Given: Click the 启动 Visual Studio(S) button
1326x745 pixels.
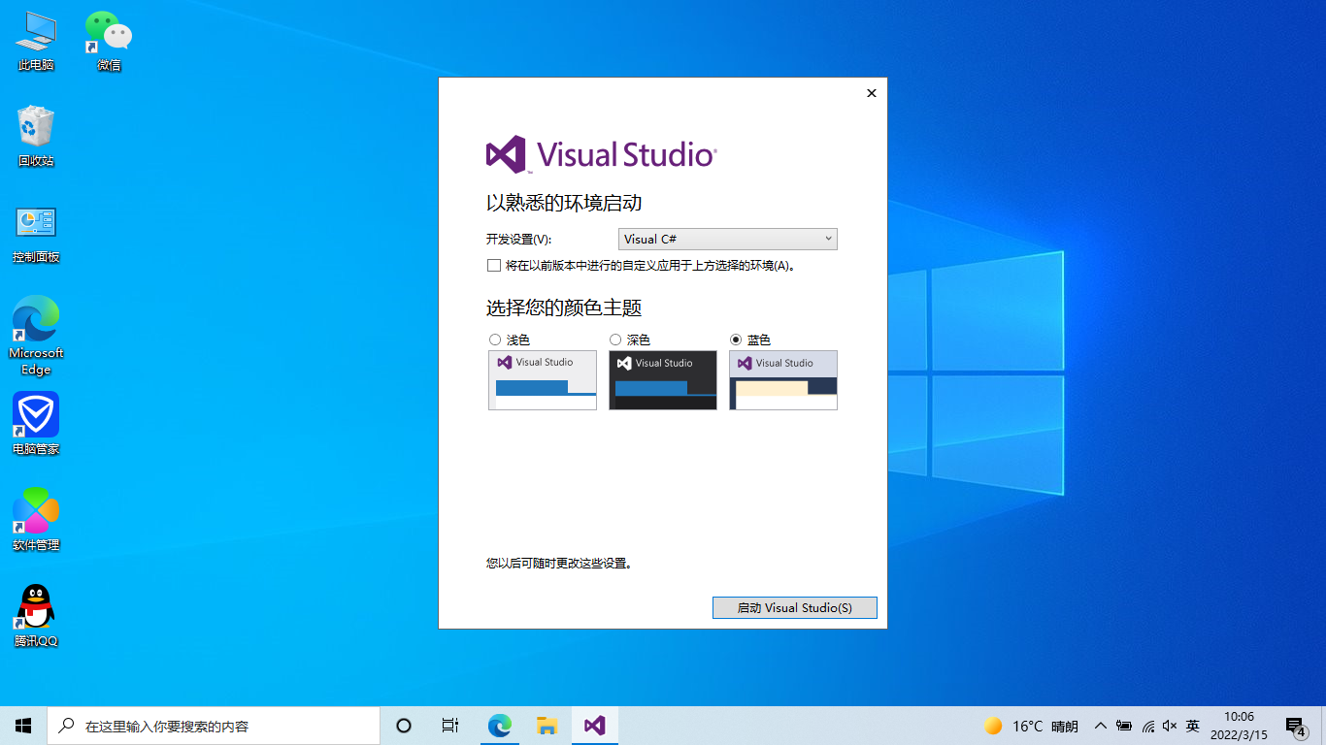Looking at the screenshot, I should coord(795,607).
